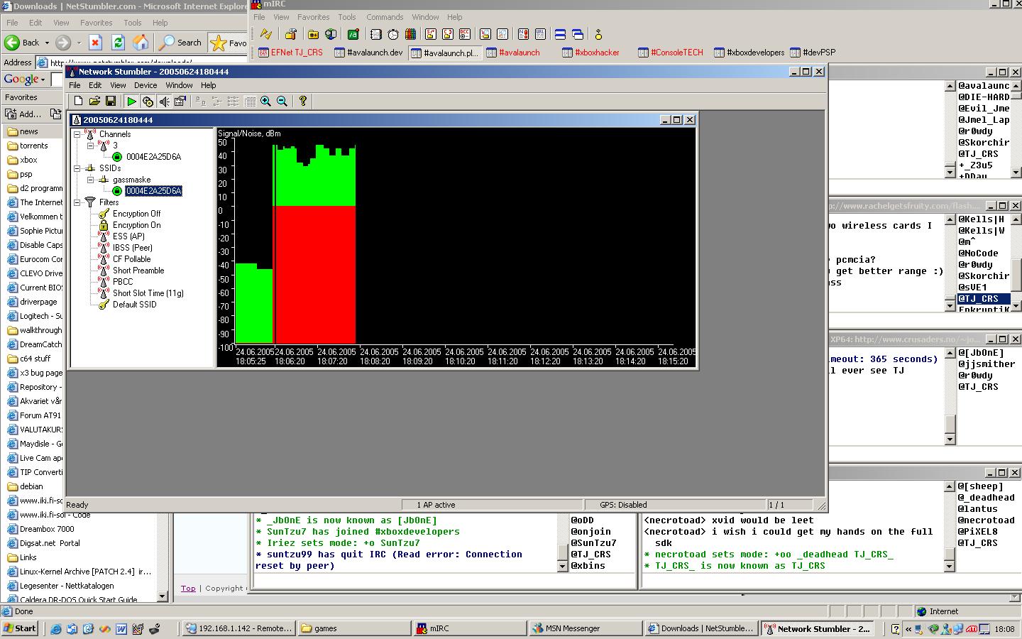
Task: Open NetStumbler File menu
Action: [x=75, y=85]
